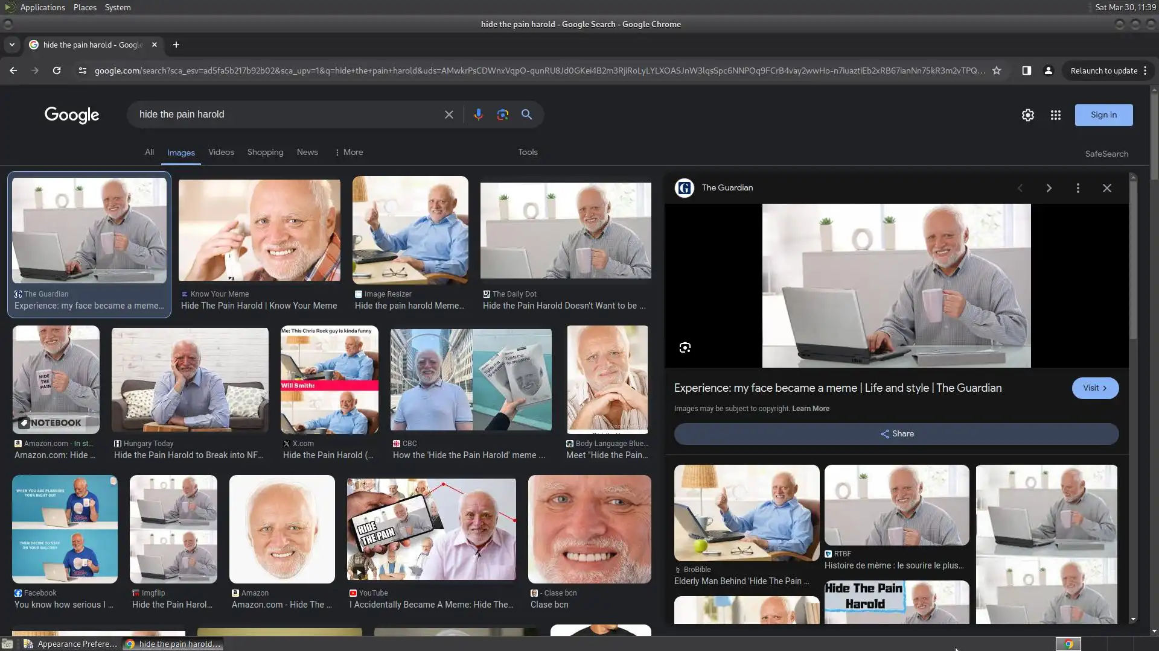
Task: Open Google Lens search by image
Action: 502,115
